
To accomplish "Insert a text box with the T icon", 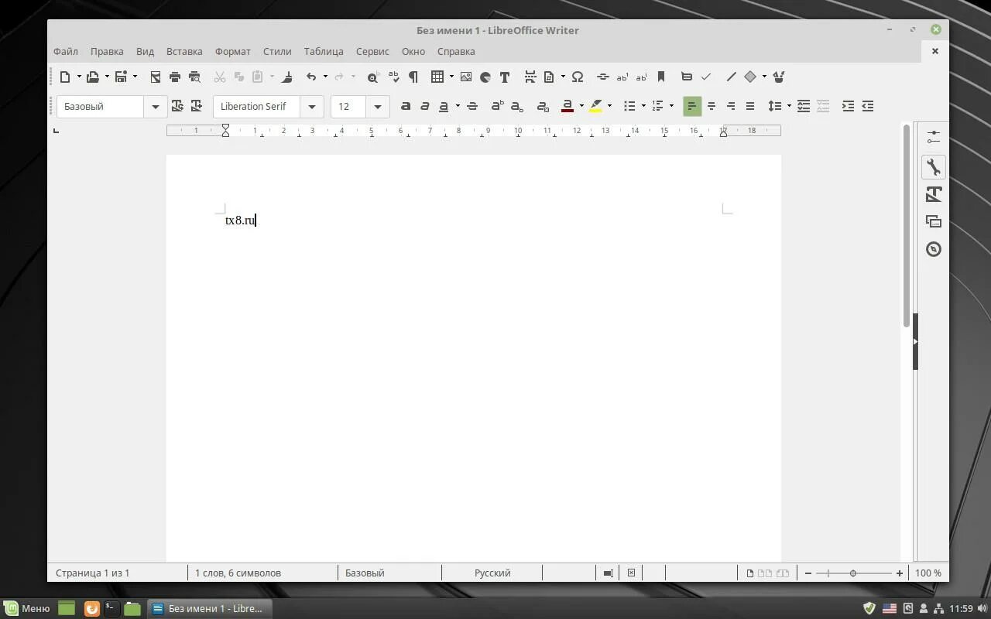I will coord(505,77).
